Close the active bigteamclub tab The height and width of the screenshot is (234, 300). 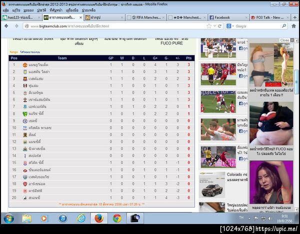point(80,17)
